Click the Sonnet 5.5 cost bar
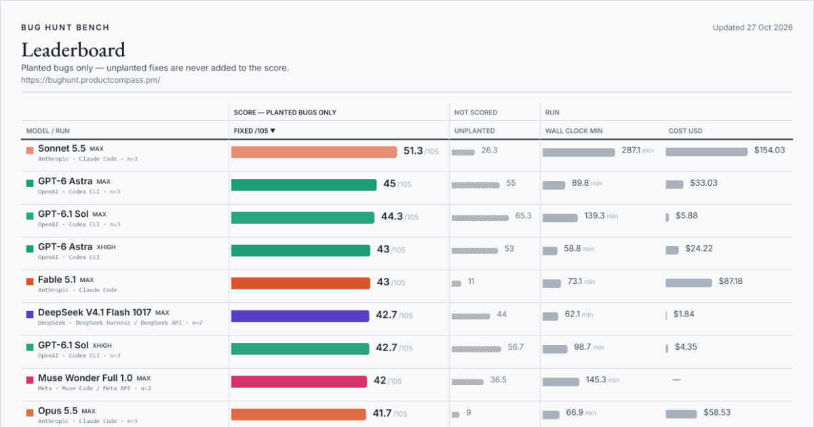 (x=707, y=152)
